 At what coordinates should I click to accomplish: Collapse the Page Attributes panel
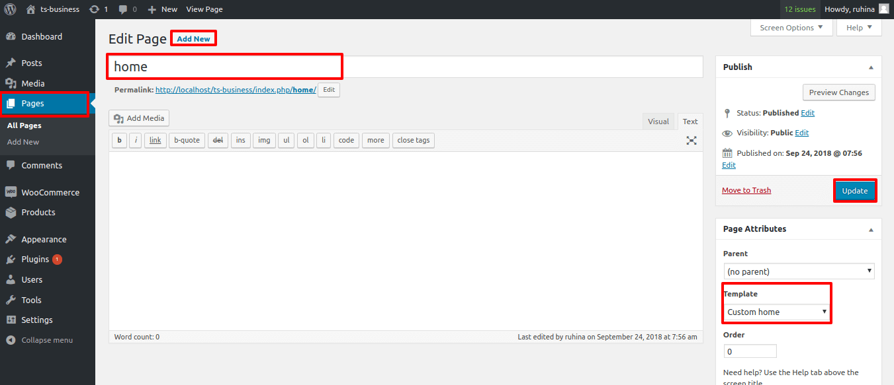[871, 229]
